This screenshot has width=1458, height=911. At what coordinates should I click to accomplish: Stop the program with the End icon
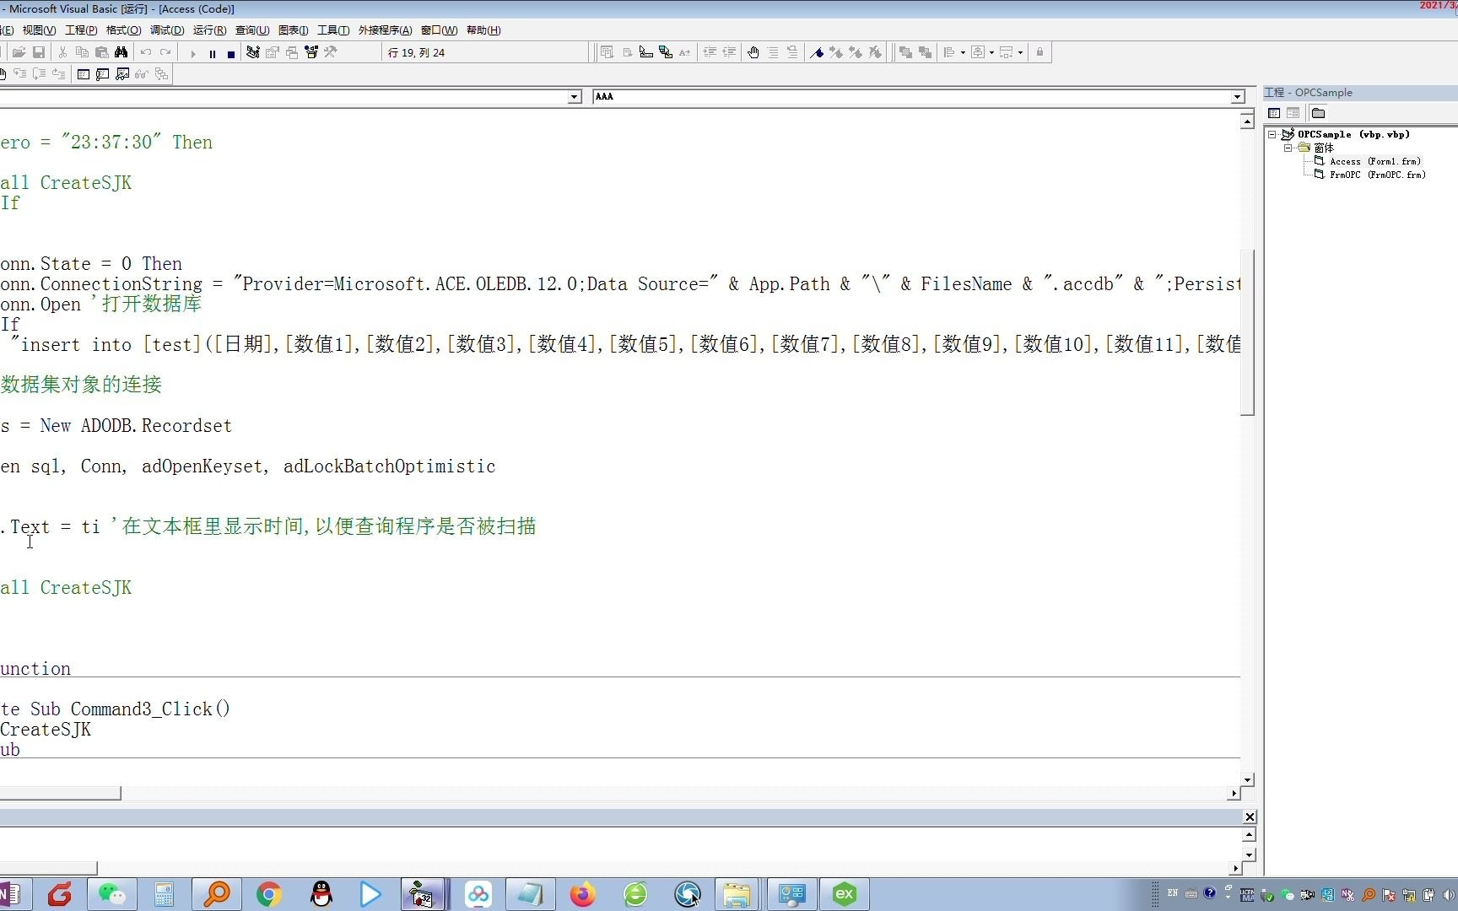[231, 53]
